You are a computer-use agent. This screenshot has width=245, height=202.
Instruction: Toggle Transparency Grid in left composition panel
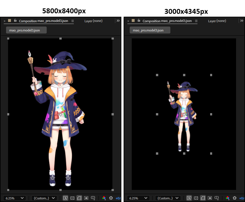[x=72, y=198]
